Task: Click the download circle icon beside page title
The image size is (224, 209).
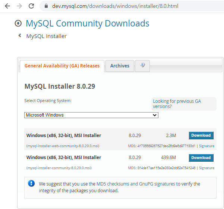Action: [x=18, y=23]
